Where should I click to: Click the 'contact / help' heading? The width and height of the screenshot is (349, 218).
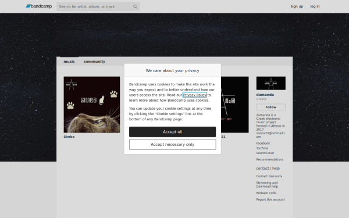[268, 169]
